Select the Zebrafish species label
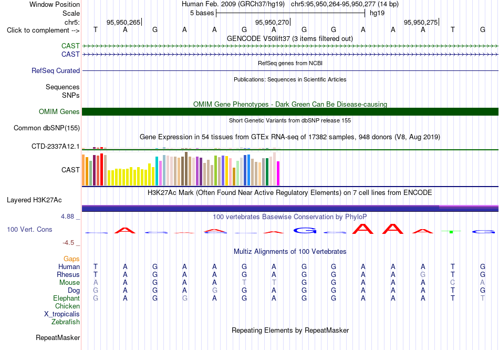This screenshot has width=499, height=350. (65, 322)
